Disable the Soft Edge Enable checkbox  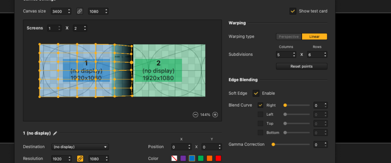pos(256,93)
